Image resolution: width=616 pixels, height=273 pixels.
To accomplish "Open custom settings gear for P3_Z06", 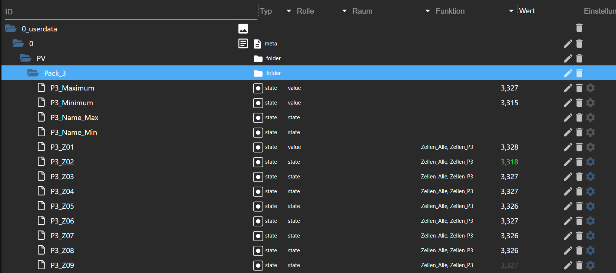I will click(590, 221).
